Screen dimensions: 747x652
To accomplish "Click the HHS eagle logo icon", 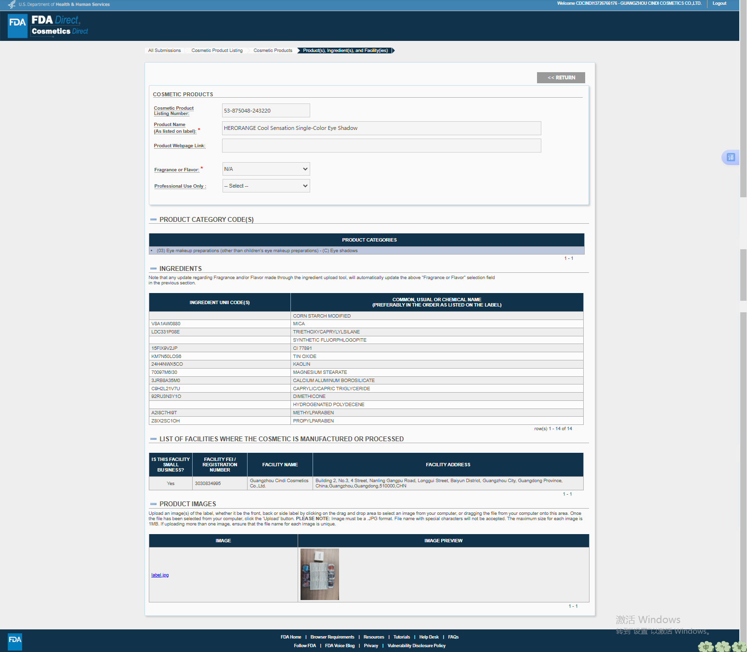I will [12, 4].
